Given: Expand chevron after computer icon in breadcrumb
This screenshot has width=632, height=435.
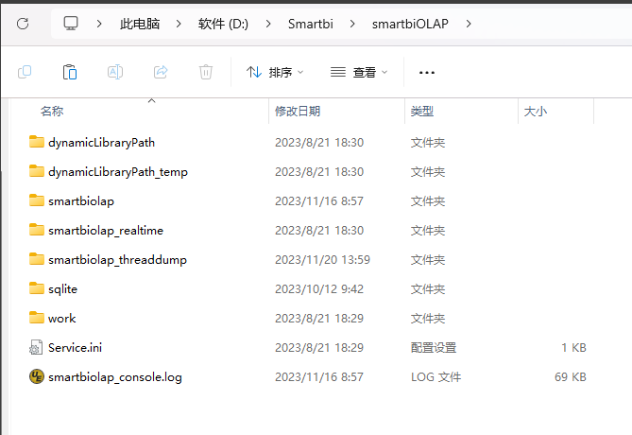Looking at the screenshot, I should tap(99, 24).
